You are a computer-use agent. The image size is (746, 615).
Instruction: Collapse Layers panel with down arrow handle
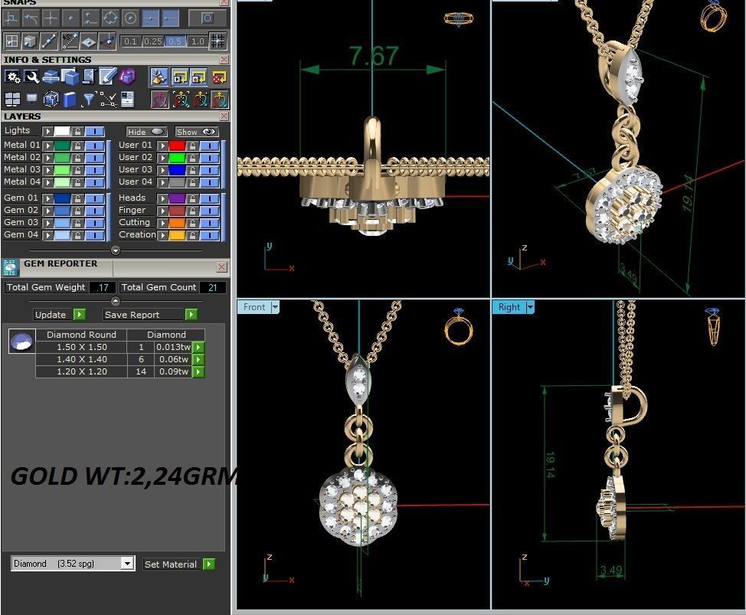[116, 250]
